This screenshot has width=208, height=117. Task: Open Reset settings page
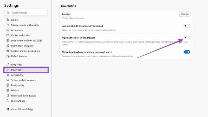click(18, 101)
